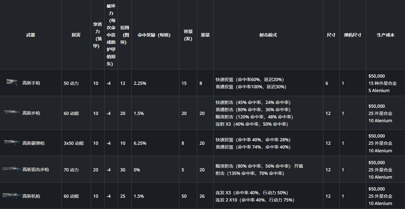Click the 高斯步枪 rifle icon
Screen dimensions: 405x209
(12, 112)
